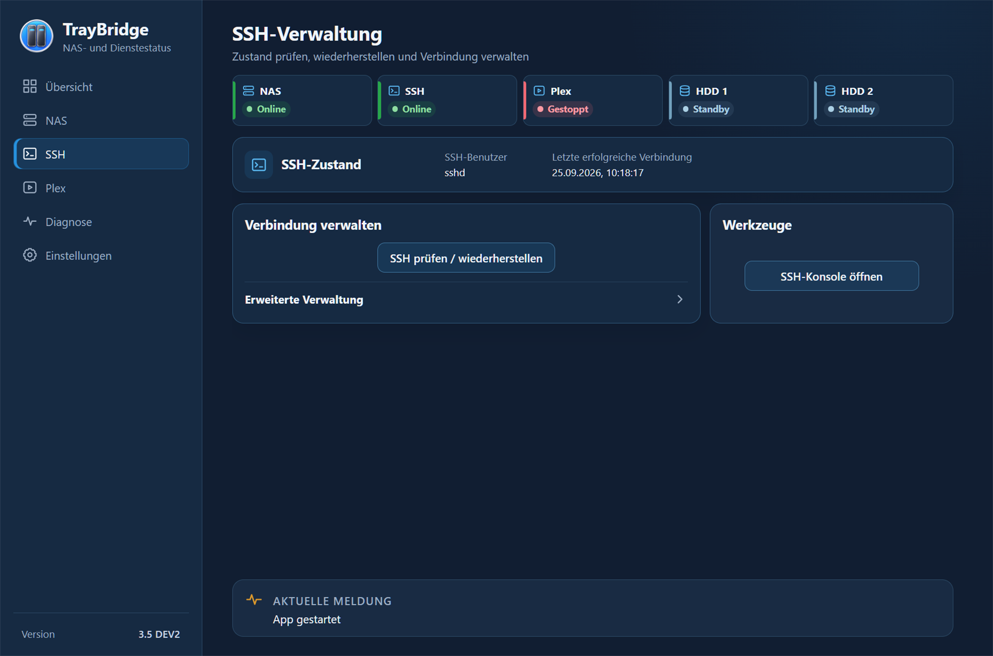
Task: Click the Diagnose pulse icon in sidebar
Action: point(30,221)
